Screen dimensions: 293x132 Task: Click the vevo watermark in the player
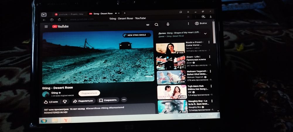pos(148,76)
